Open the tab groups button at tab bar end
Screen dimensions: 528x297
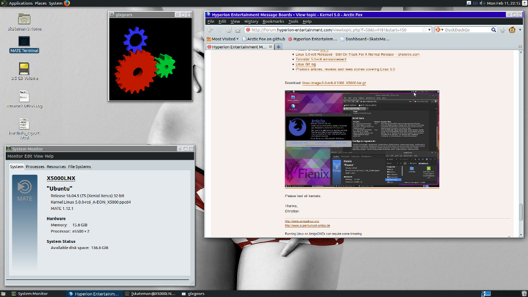click(x=520, y=47)
